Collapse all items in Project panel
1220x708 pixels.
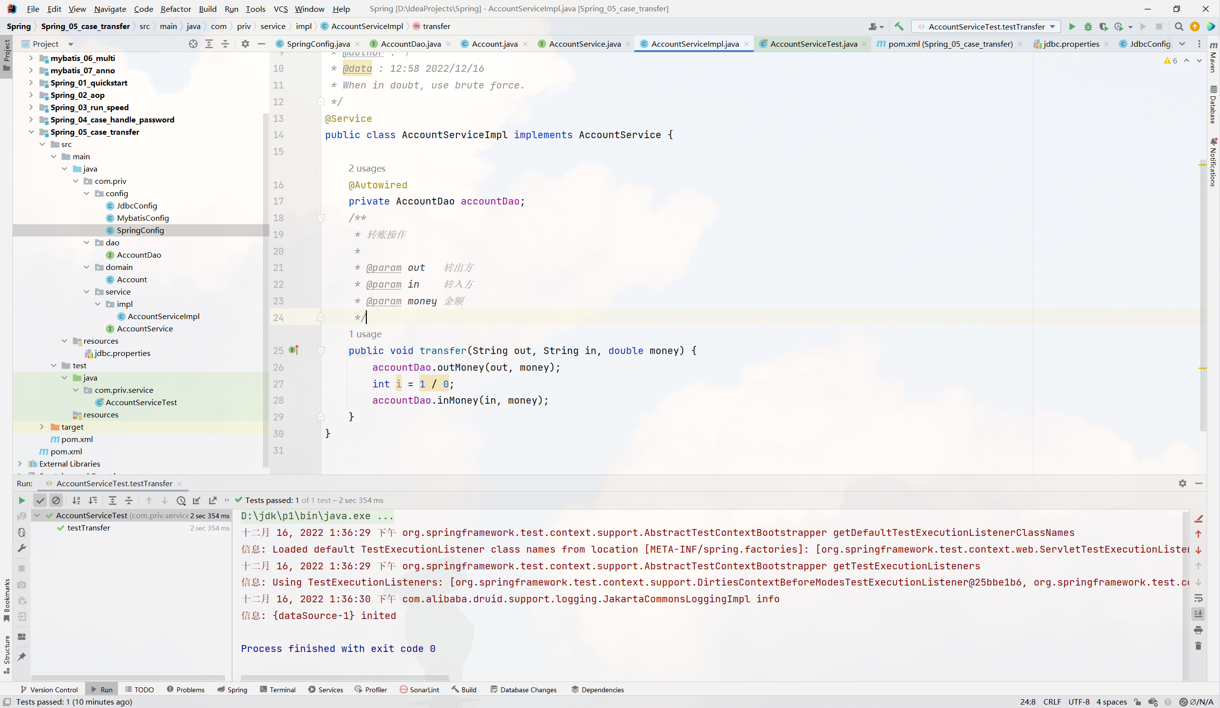click(x=225, y=44)
